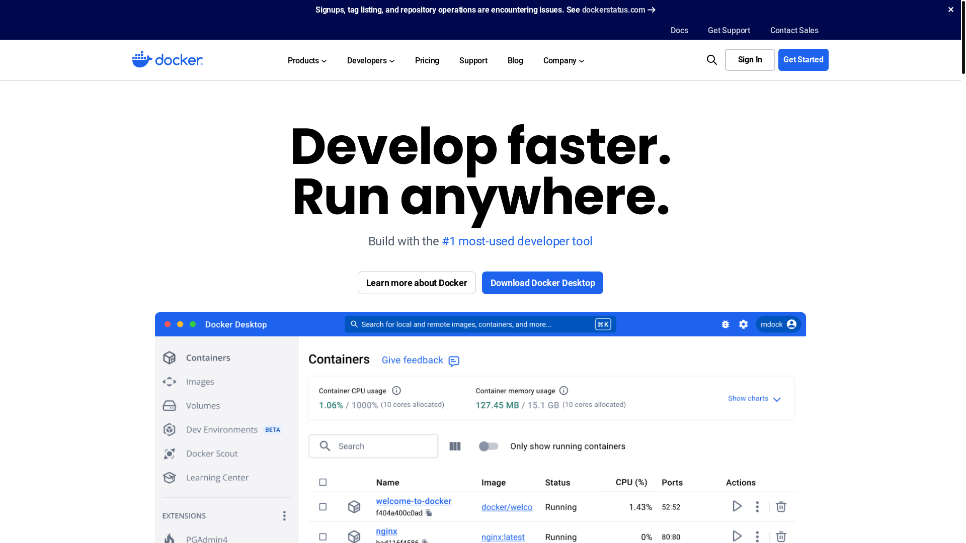Click Learn more about Docker
Screen dimensions: 966x543
pyautogui.click(x=417, y=283)
